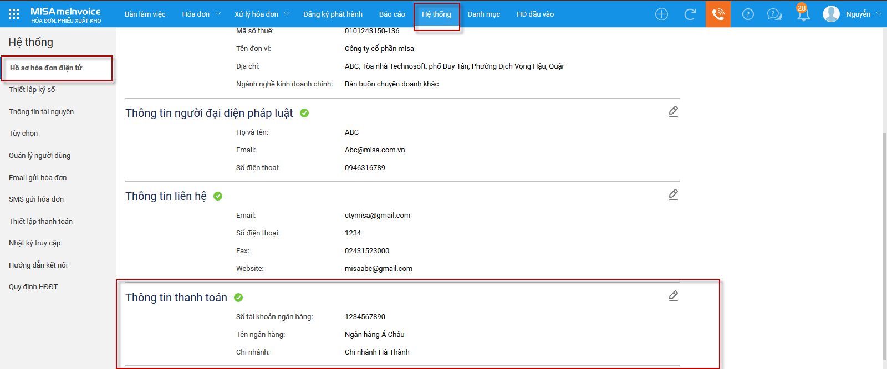
Task: Click edit pencil for Thông tin liên hệ
Action: (673, 194)
